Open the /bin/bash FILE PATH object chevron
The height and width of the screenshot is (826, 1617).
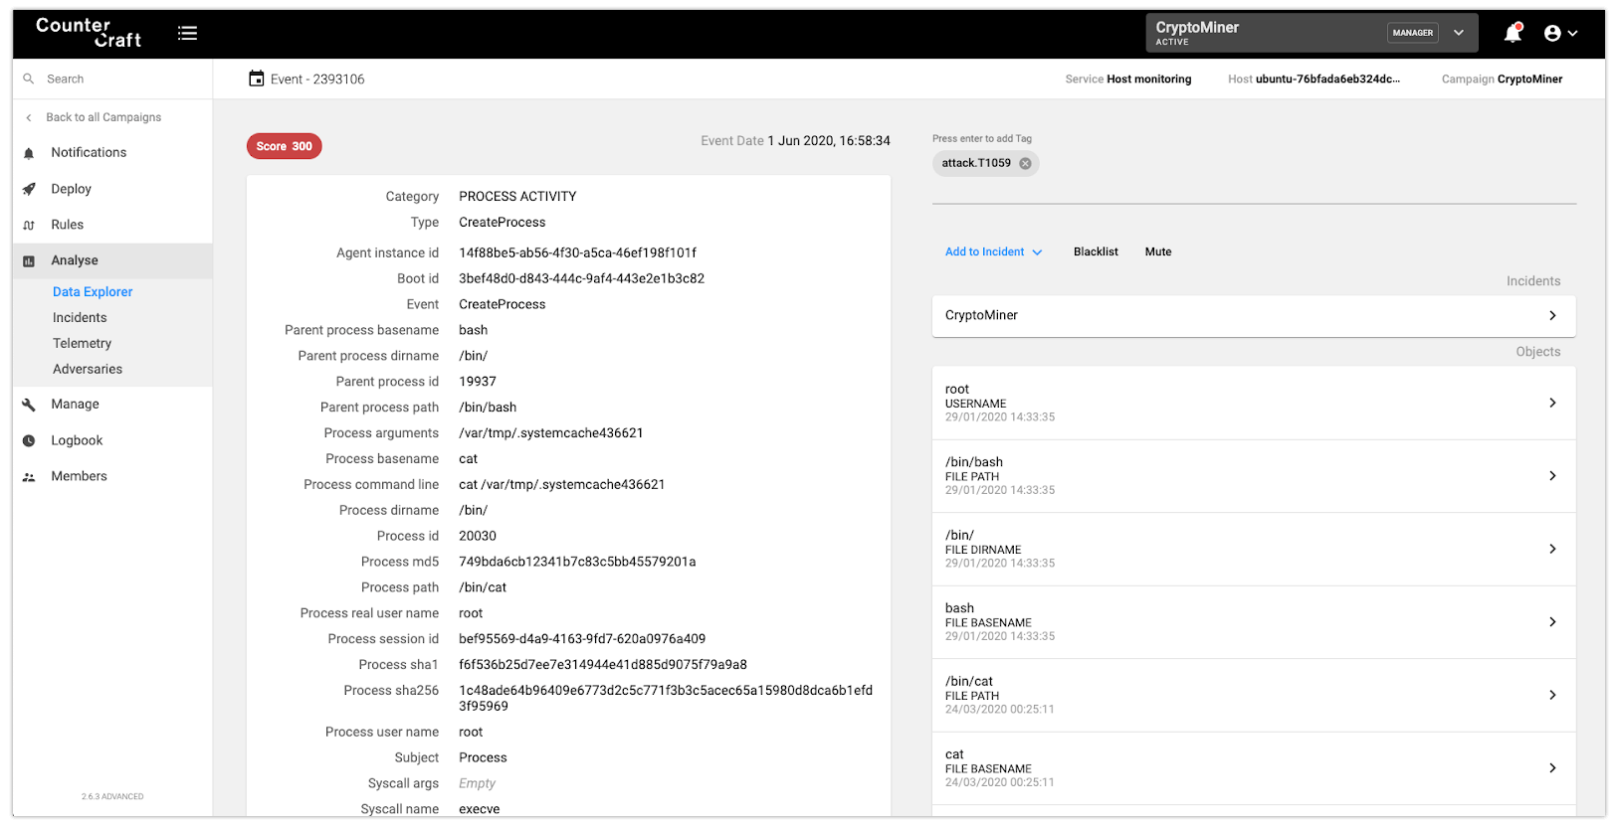click(1552, 476)
